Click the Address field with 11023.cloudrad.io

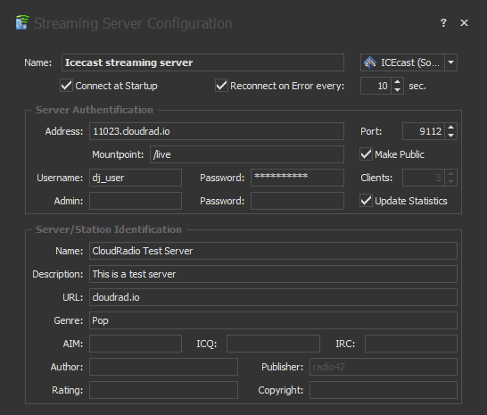(217, 131)
